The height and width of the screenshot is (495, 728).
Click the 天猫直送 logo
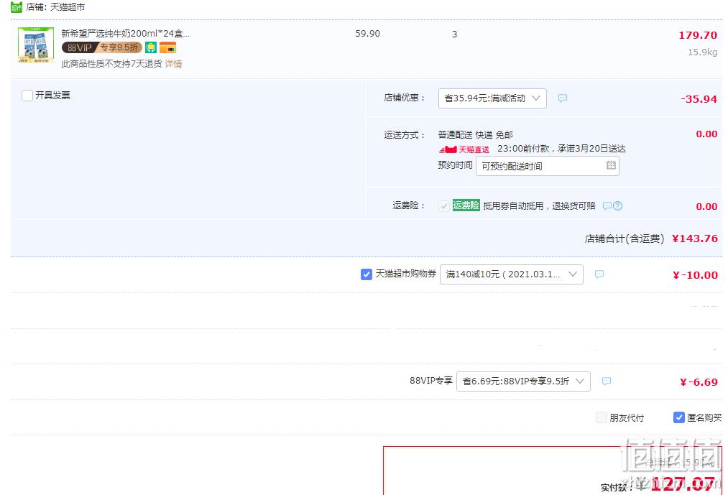click(464, 149)
